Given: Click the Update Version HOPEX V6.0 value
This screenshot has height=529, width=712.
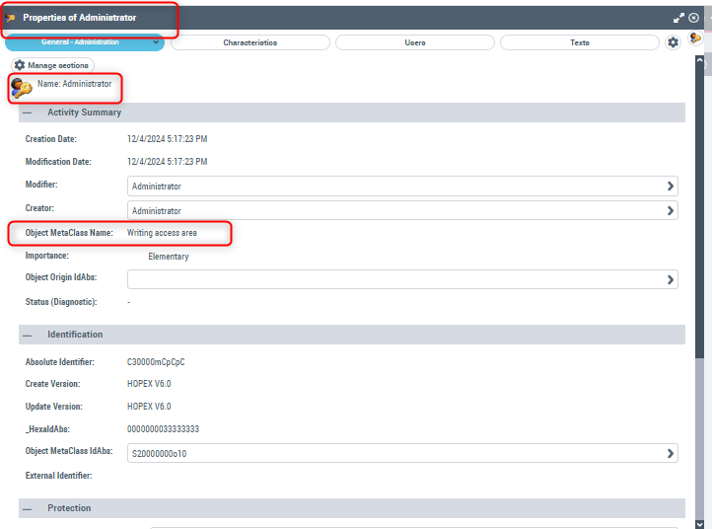Looking at the screenshot, I should tap(149, 407).
